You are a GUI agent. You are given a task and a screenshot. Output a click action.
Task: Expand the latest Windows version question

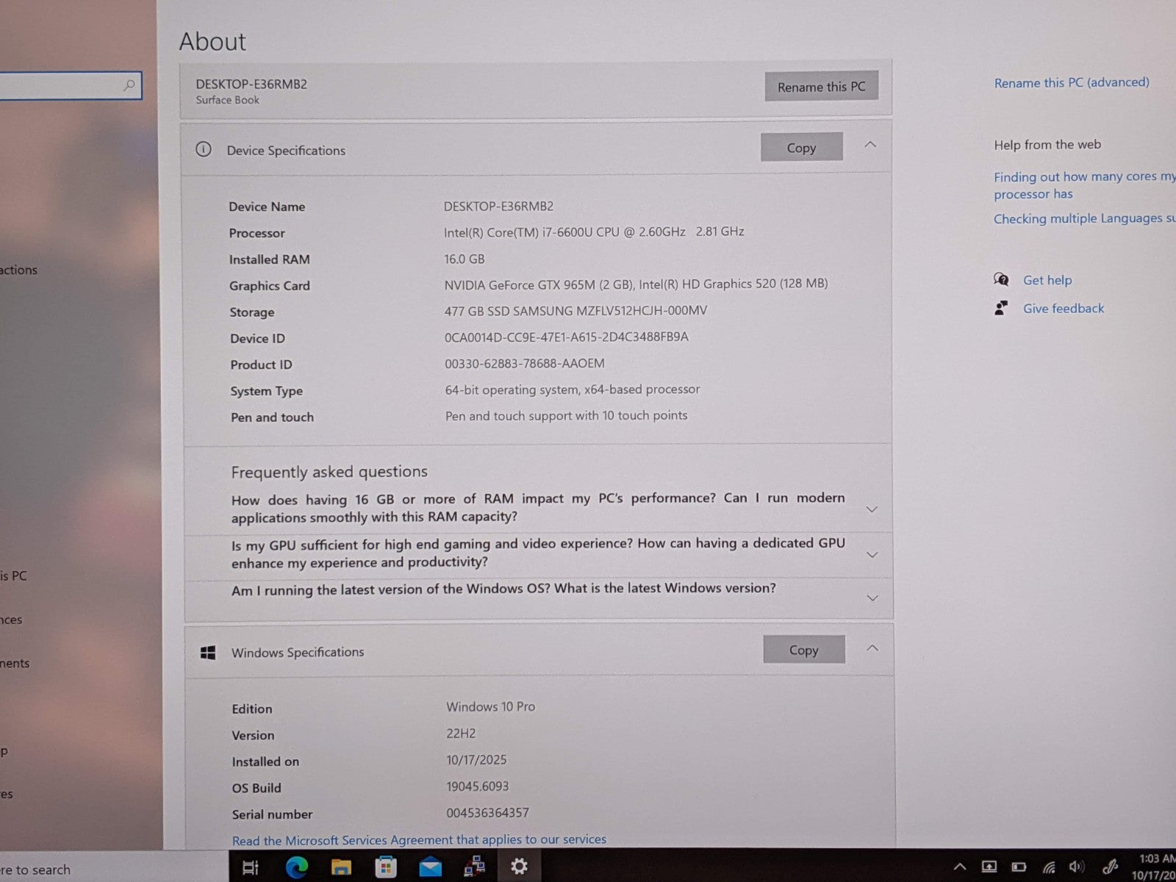click(872, 598)
